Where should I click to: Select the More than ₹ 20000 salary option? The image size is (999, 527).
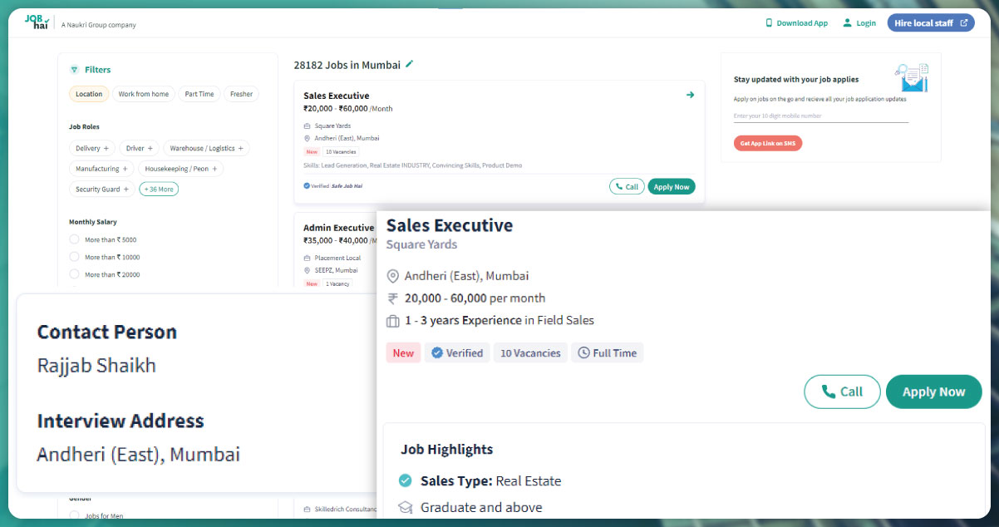pos(75,274)
